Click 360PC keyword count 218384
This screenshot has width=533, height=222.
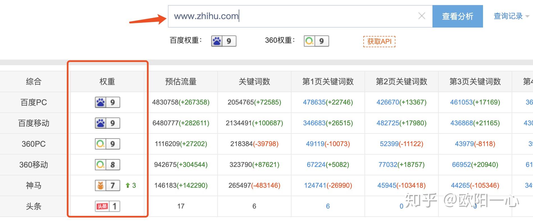(242, 144)
